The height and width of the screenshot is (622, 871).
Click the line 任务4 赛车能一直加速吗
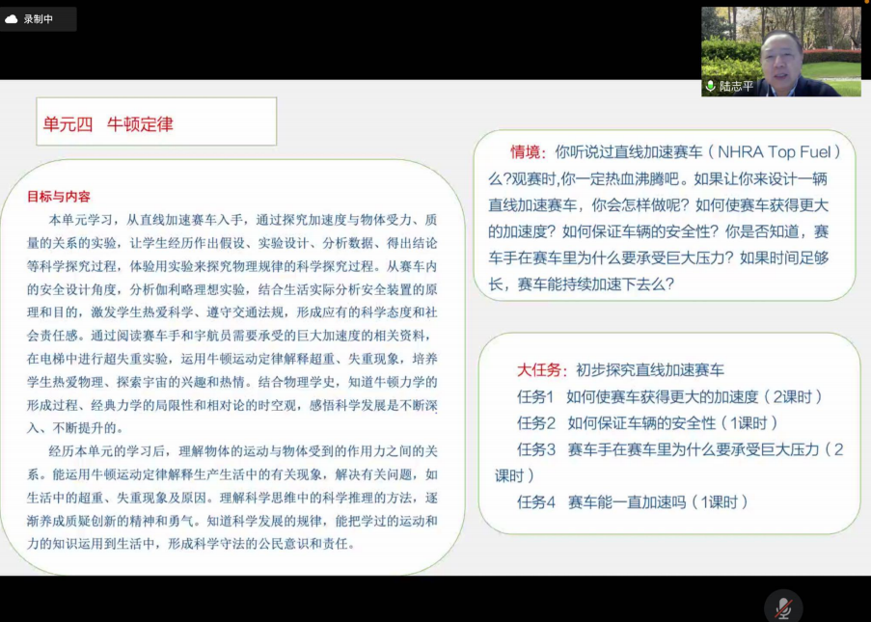(x=633, y=502)
